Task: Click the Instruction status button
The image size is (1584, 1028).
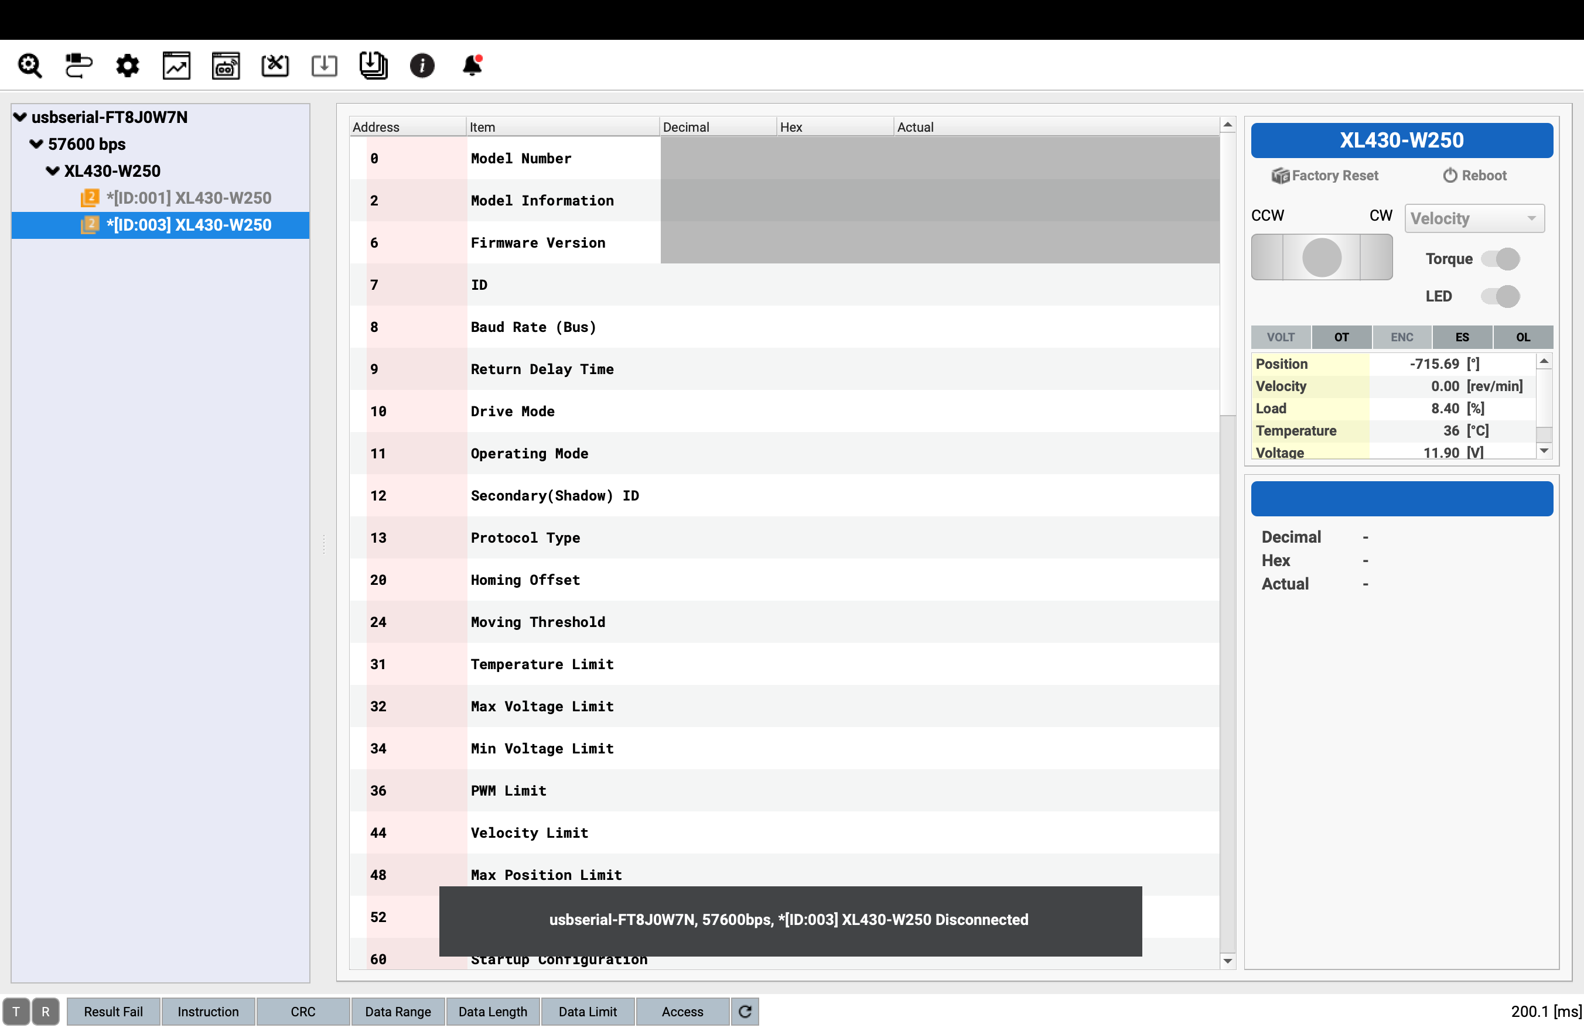Action: click(209, 1012)
